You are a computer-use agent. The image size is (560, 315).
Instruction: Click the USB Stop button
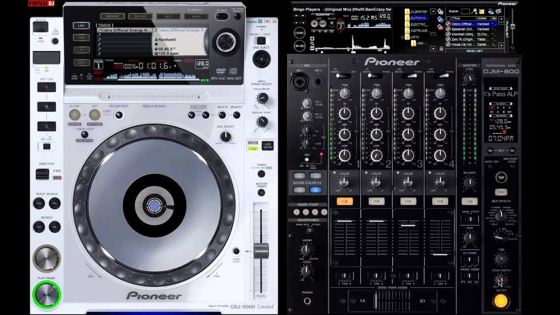[x=55, y=41]
